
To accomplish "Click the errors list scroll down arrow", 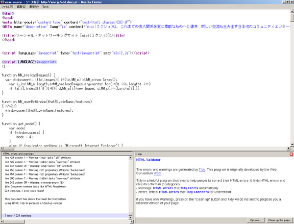I will click(x=130, y=217).
